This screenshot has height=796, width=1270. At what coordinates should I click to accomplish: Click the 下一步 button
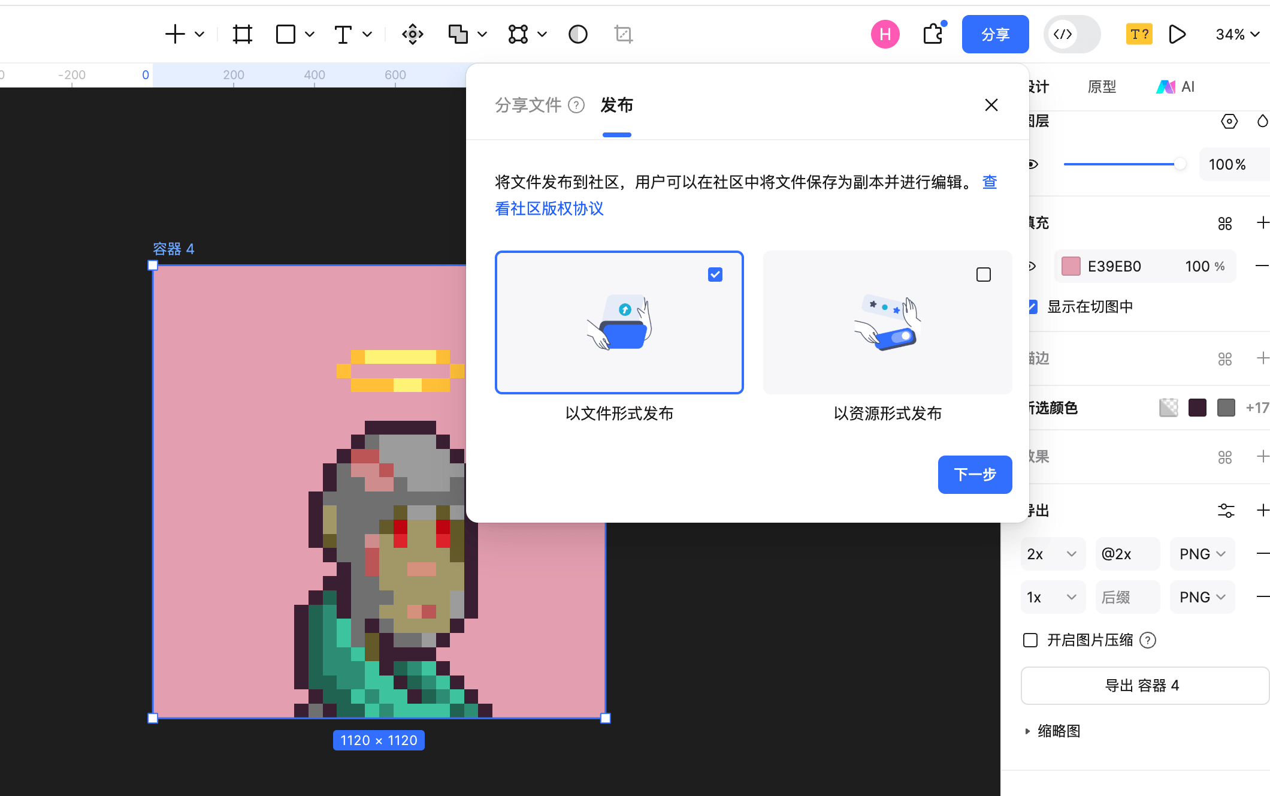tap(975, 474)
